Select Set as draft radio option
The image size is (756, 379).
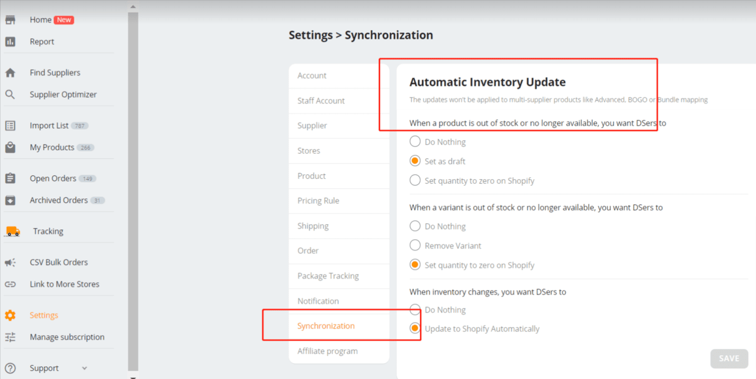(x=415, y=161)
